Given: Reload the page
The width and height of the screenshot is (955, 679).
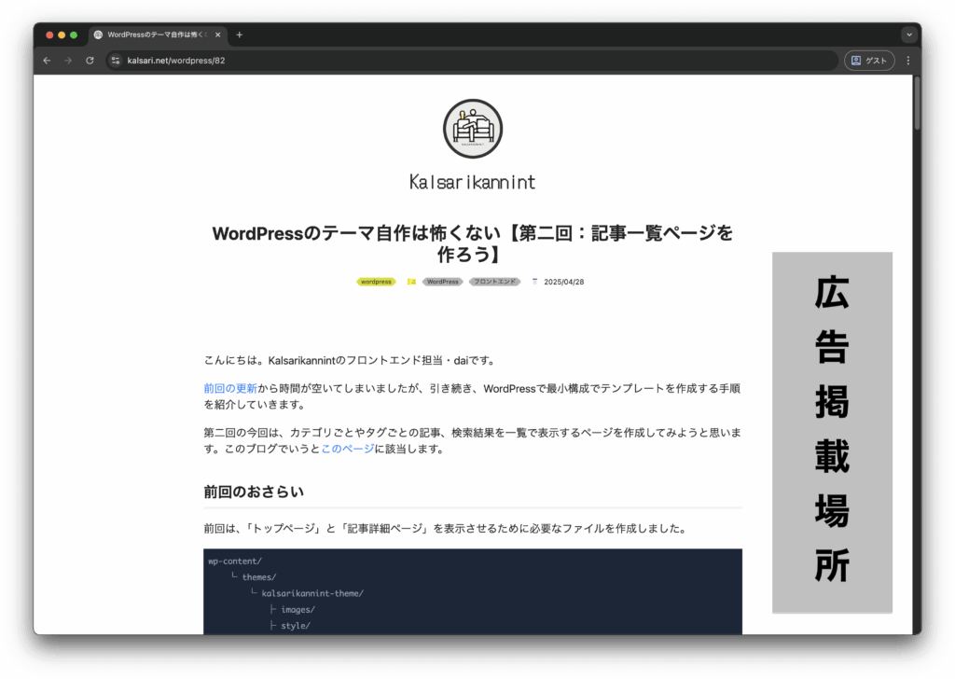Looking at the screenshot, I should tap(90, 61).
